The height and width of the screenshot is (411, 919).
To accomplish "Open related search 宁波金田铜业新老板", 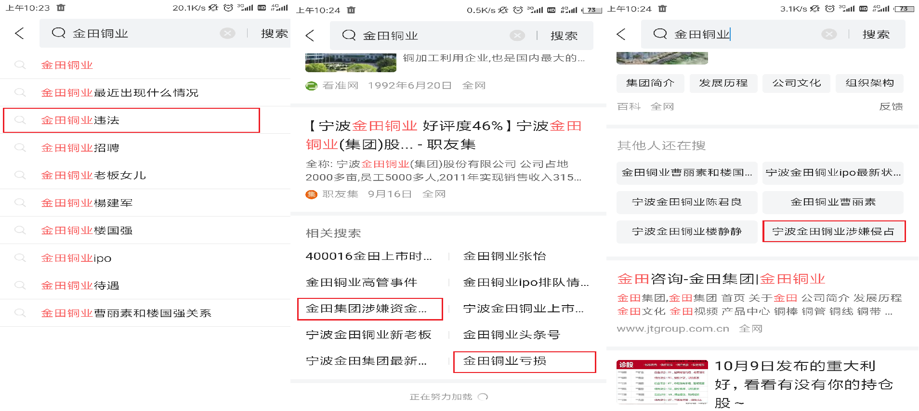I will click(x=368, y=334).
